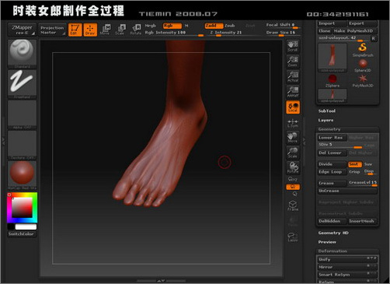Open the Standard brush picker
The width and height of the screenshot is (390, 284).
(x=22, y=54)
